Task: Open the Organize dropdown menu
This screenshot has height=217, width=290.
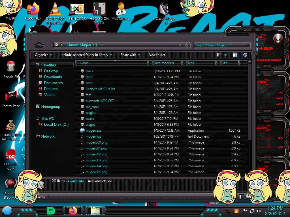Action: pyautogui.click(x=43, y=55)
